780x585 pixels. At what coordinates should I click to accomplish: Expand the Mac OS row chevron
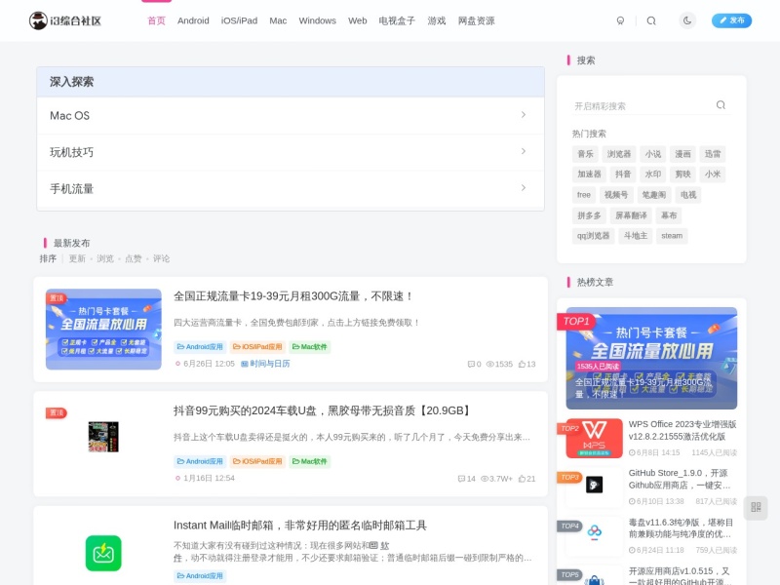coord(524,115)
